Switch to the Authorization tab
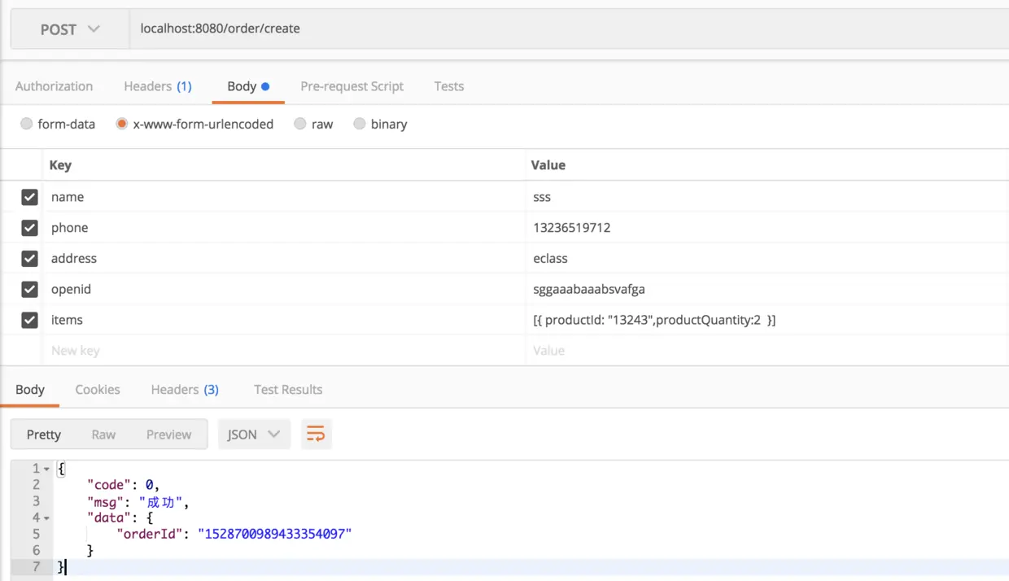This screenshot has height=581, width=1009. pyautogui.click(x=54, y=86)
